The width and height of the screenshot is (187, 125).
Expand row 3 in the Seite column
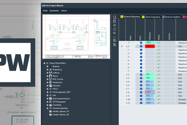tap(127, 75)
